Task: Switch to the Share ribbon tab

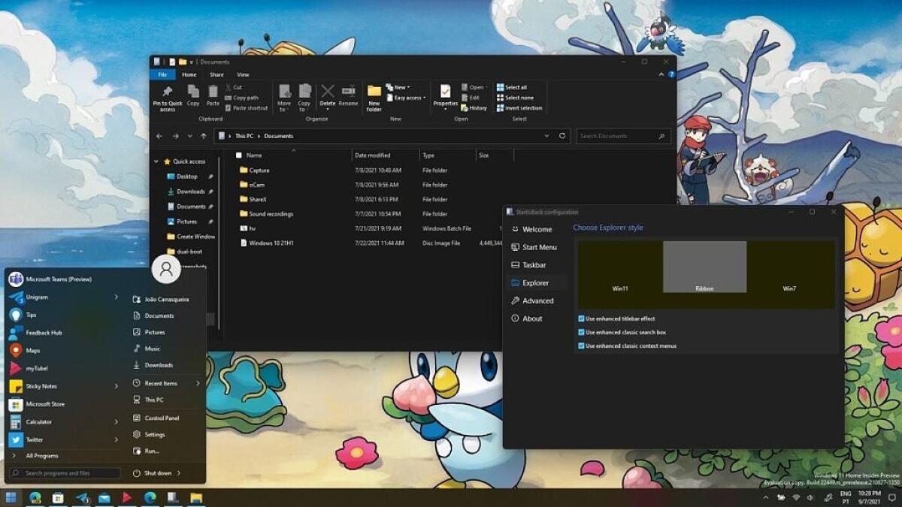Action: coord(215,74)
